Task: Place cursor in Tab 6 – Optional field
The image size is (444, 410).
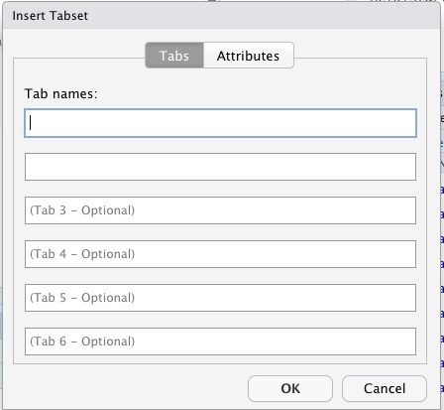Action: pos(220,342)
